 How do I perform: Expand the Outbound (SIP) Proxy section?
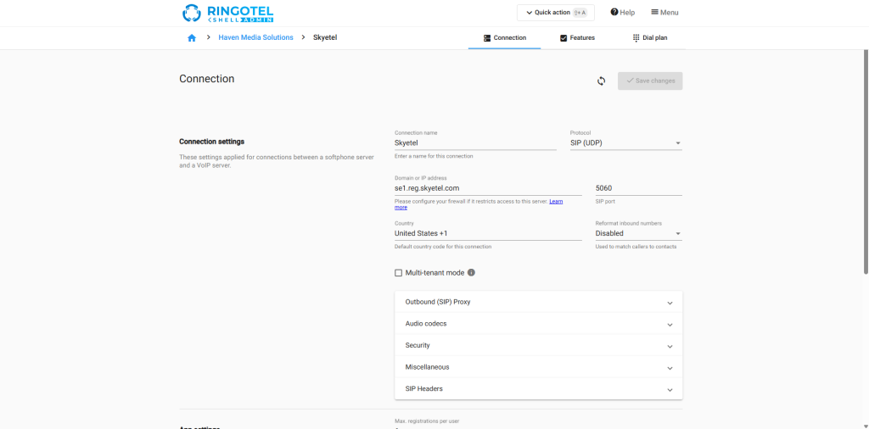click(x=538, y=303)
